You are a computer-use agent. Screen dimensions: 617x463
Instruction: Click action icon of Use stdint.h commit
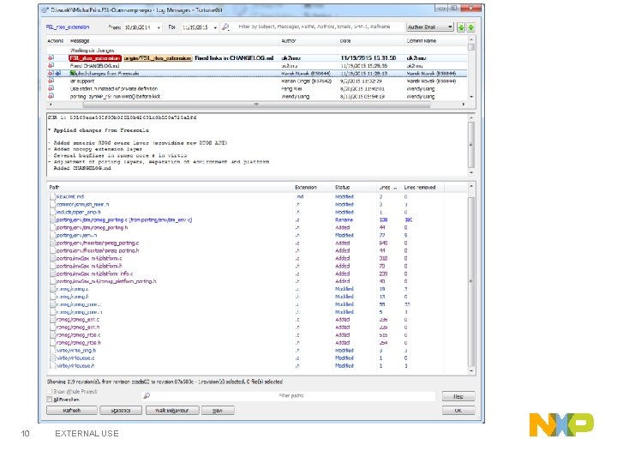point(51,88)
